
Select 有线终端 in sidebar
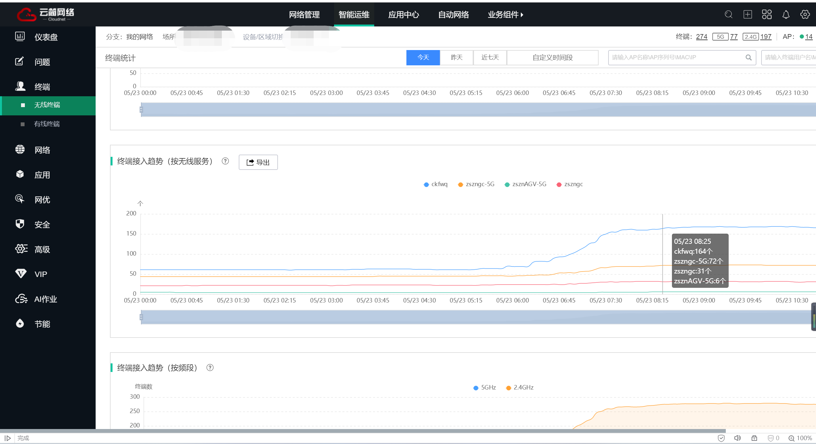[x=47, y=124]
